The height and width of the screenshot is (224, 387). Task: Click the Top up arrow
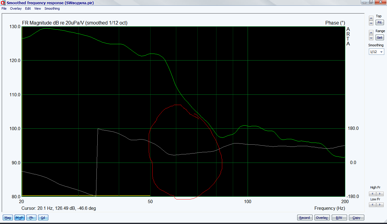(x=371, y=18)
